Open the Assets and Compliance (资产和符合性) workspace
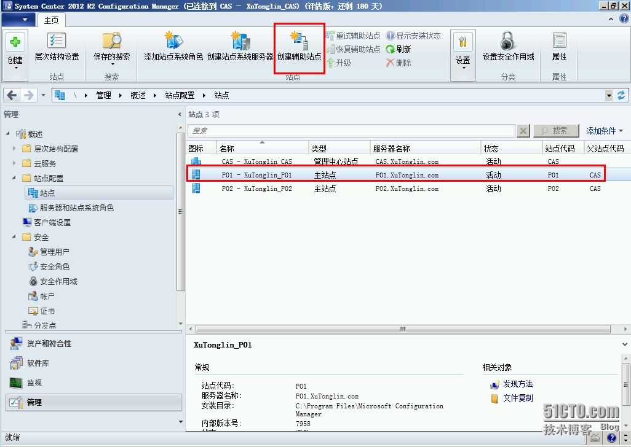The image size is (631, 447). click(93, 343)
